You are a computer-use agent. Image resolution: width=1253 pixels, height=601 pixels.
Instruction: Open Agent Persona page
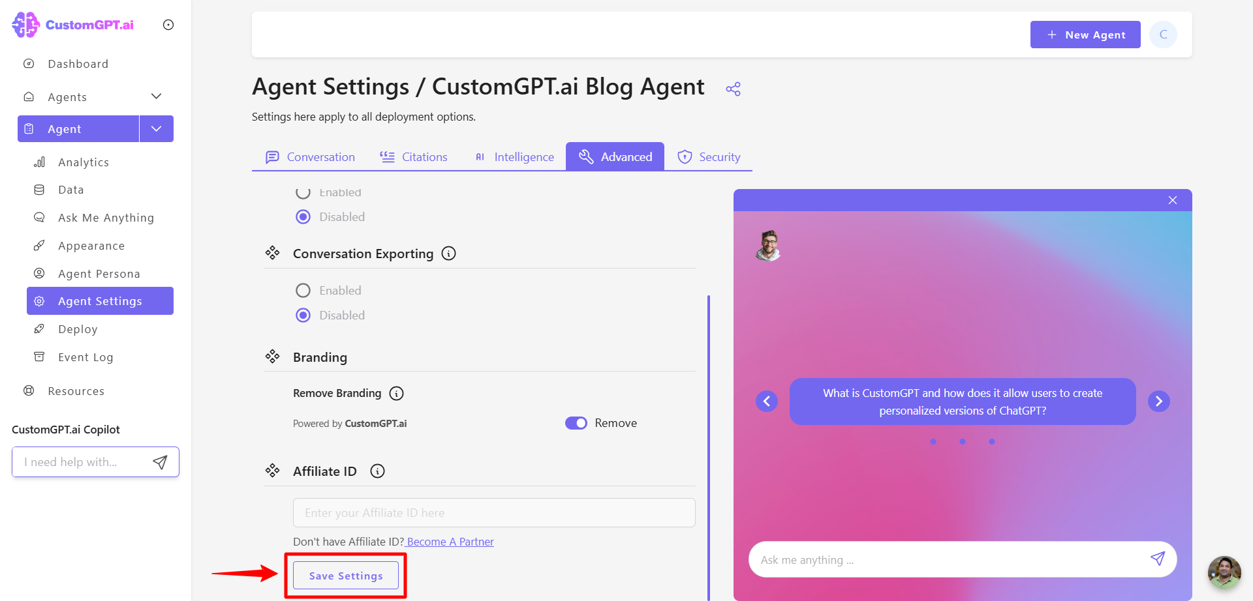pyautogui.click(x=99, y=274)
